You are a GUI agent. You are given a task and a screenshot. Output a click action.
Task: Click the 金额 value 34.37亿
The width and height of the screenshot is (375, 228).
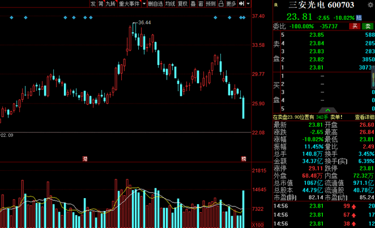pyautogui.click(x=312, y=161)
